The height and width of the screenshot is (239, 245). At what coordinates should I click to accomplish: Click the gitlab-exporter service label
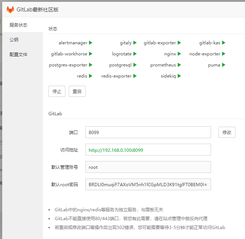click(160, 43)
